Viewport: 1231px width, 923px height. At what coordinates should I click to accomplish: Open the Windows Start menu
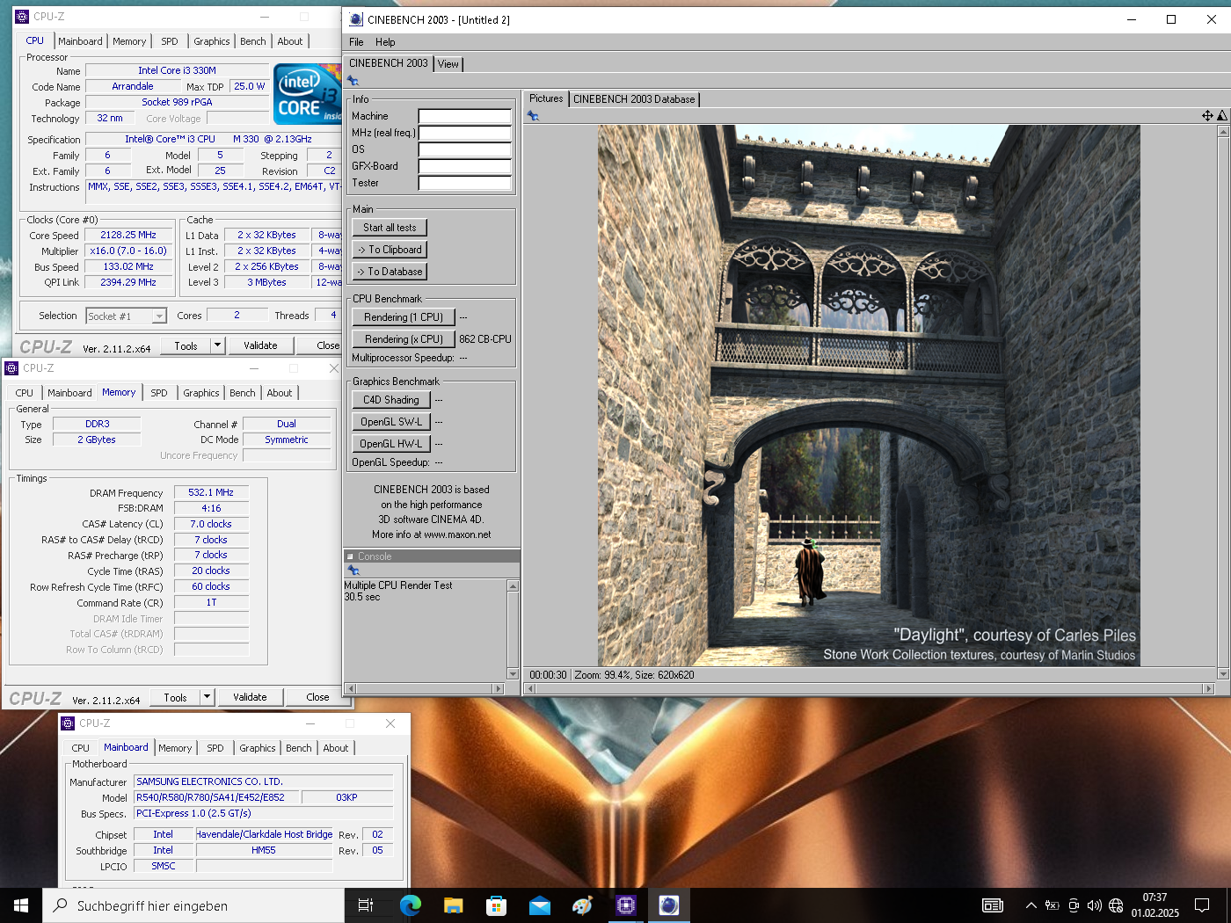pos(21,905)
